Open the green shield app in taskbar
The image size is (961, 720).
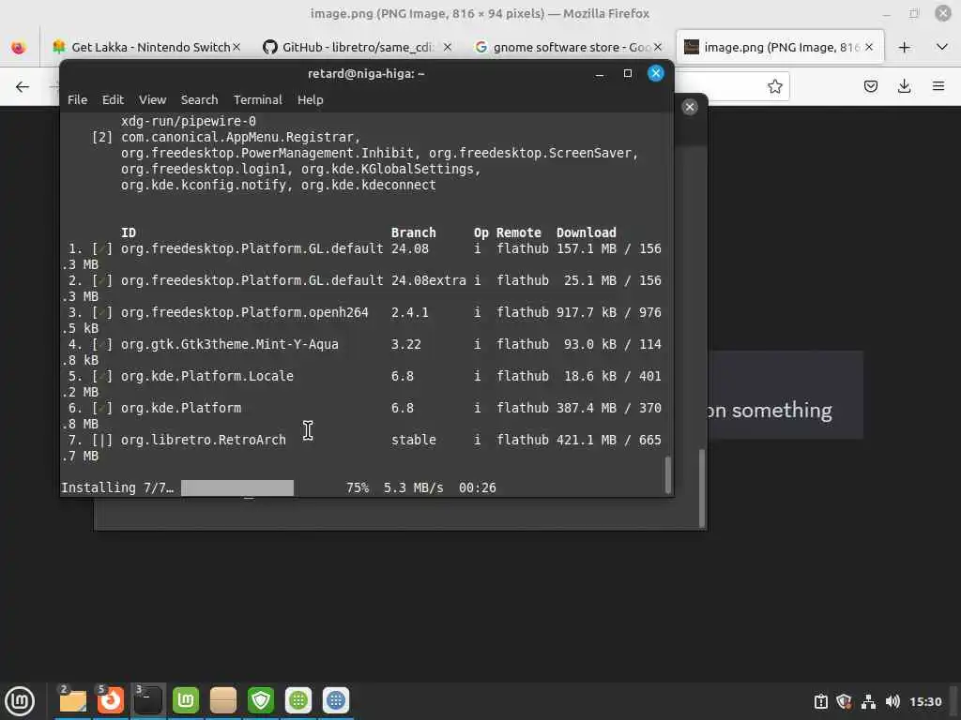point(261,701)
